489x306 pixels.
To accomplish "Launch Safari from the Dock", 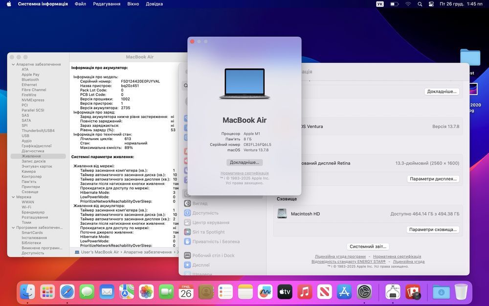I will click(x=67, y=292).
